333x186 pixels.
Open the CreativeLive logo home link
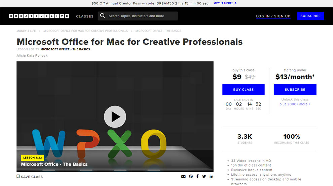[39, 16]
